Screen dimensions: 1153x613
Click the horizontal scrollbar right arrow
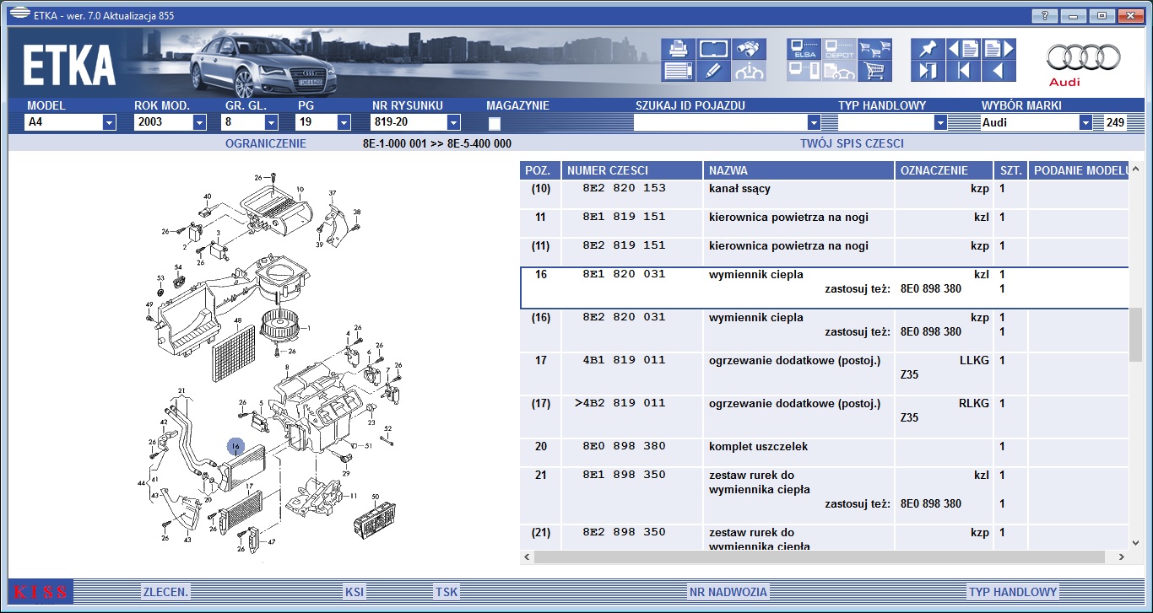click(x=1122, y=557)
